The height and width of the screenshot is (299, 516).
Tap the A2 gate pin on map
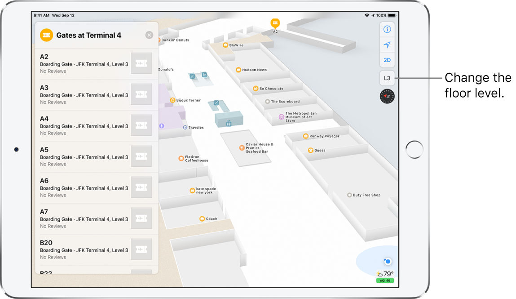click(x=275, y=23)
